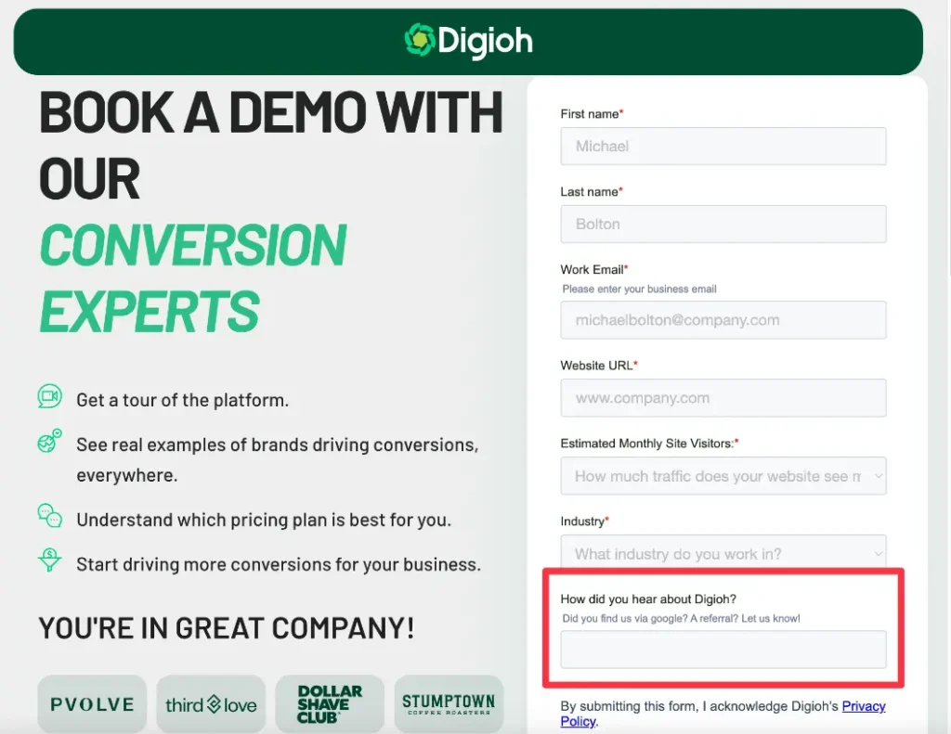The image size is (951, 734).
Task: Click inside the How did you hear field
Action: click(x=723, y=649)
